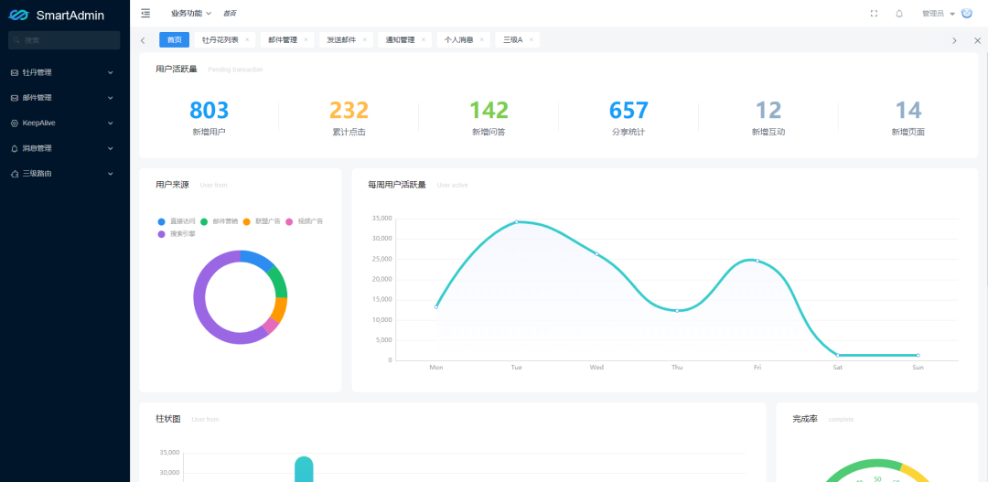Viewport: 988px width, 482px height.
Task: Toggle 邮件营销 legend item in pie chart
Action: coord(220,221)
